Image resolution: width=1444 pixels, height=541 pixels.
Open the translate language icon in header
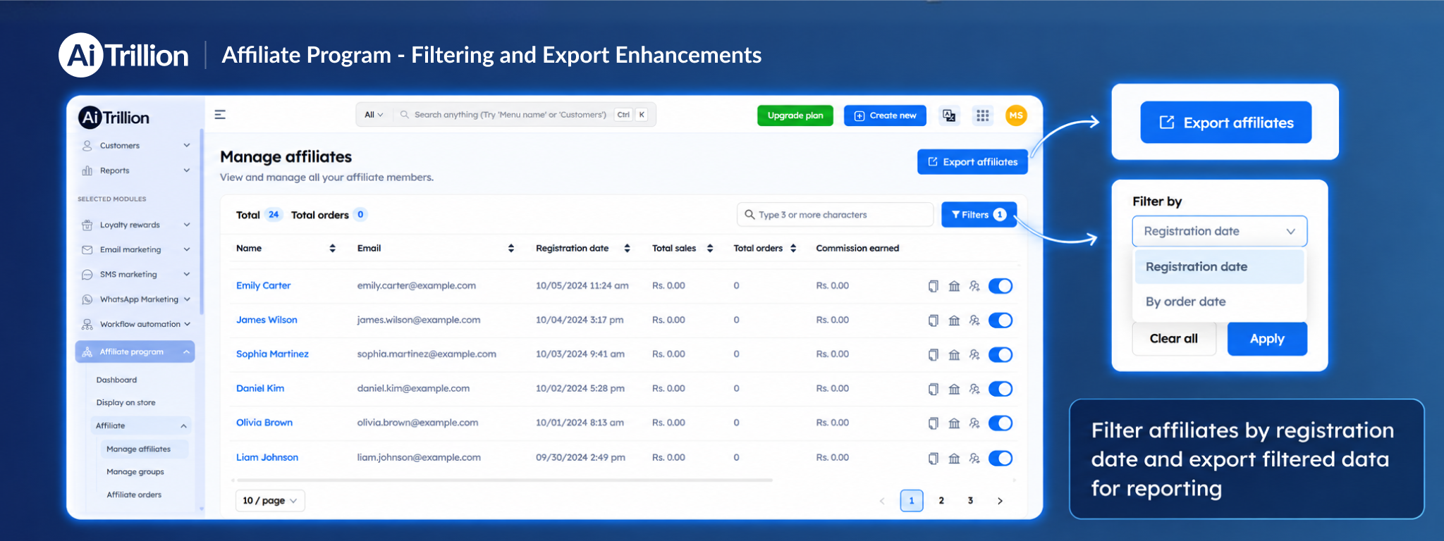click(x=949, y=116)
